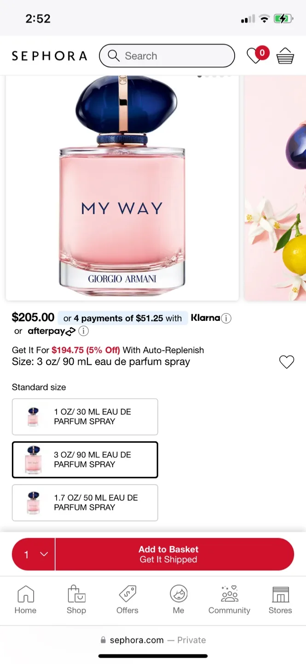Tap the Sephora logo
The width and height of the screenshot is (306, 664).
coord(49,56)
